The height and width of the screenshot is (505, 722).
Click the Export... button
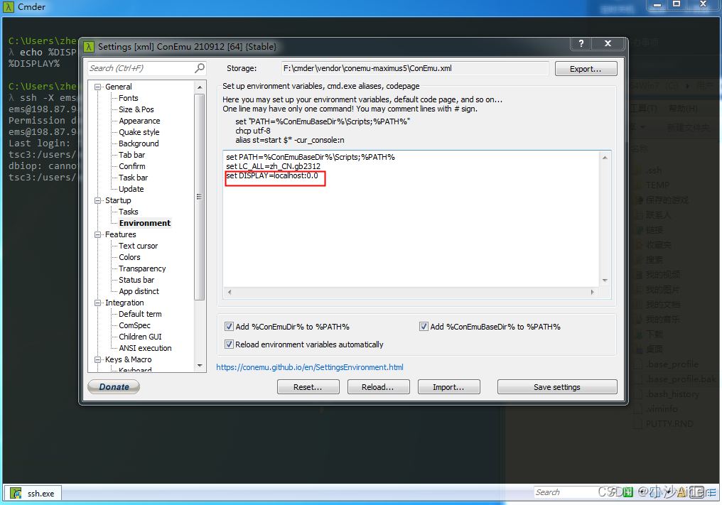pos(586,69)
